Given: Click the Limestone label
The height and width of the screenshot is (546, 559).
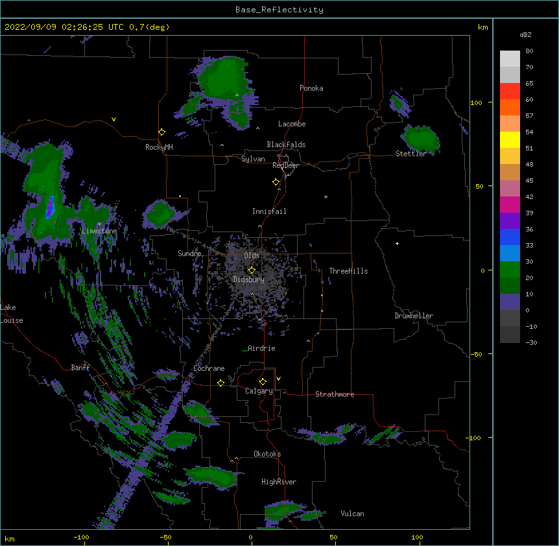Looking at the screenshot, I should 99,231.
